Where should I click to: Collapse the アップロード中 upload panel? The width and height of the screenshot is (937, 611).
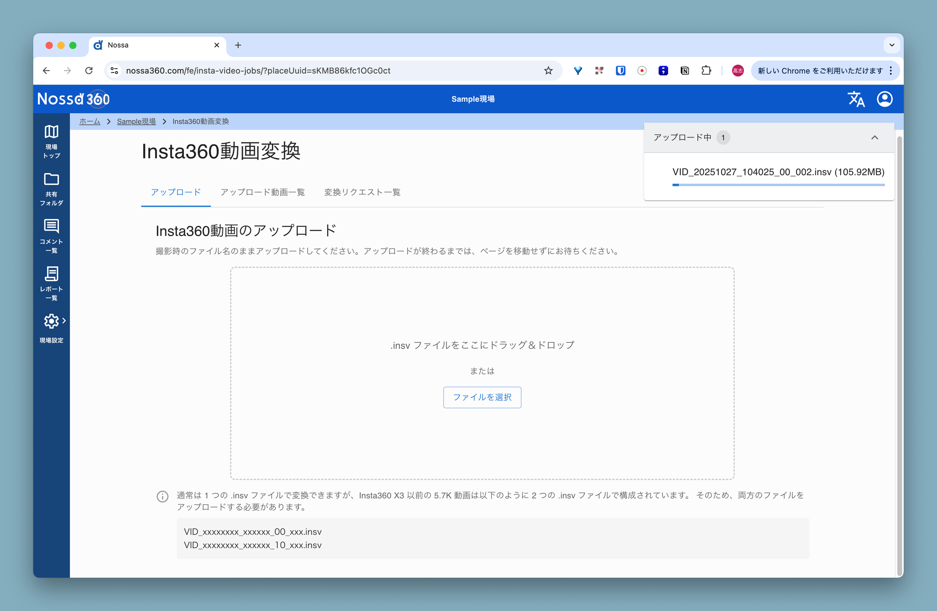click(x=874, y=137)
